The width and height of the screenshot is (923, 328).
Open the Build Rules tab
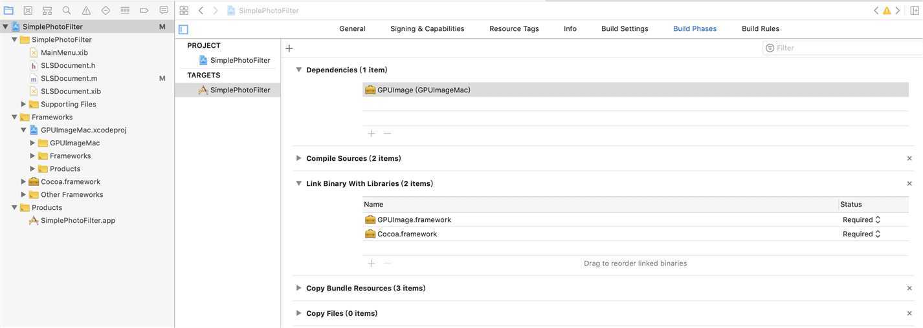[761, 28]
